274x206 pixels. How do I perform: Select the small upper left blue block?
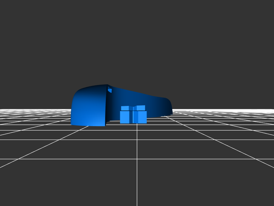[125, 108]
